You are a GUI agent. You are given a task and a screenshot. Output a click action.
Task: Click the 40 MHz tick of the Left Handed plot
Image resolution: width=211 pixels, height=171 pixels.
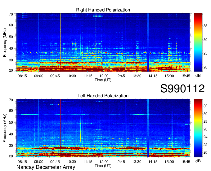coord(11,134)
